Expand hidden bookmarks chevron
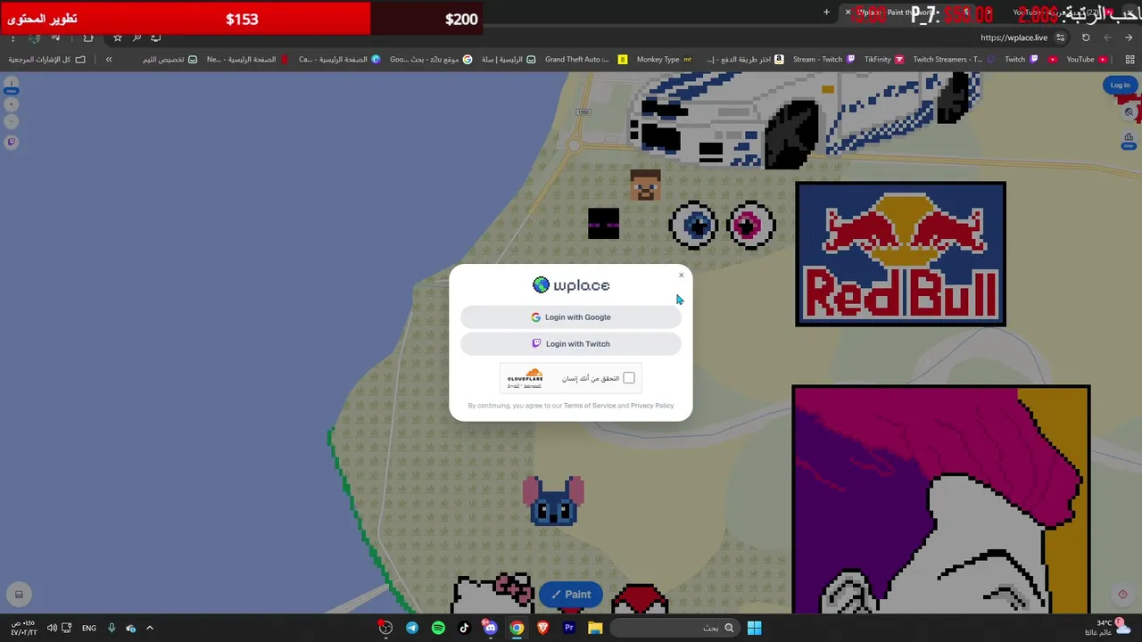1142x642 pixels. 109,60
